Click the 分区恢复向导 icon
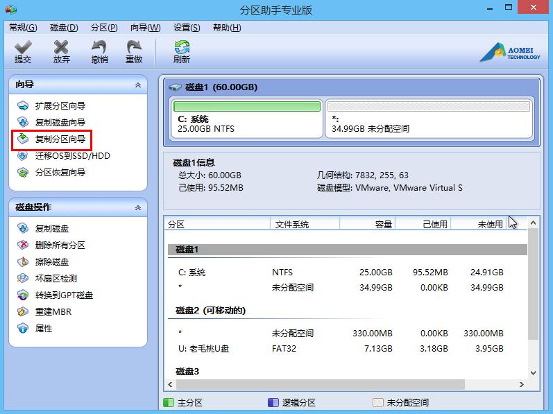This screenshot has width=553, height=414. (x=23, y=172)
